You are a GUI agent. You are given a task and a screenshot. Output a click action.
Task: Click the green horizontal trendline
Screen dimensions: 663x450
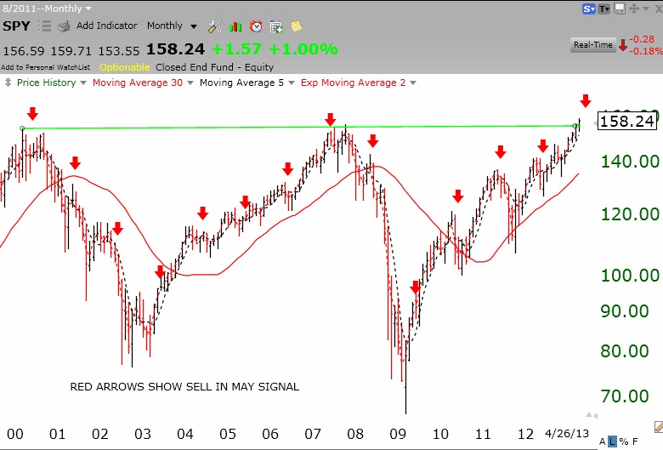[298, 127]
